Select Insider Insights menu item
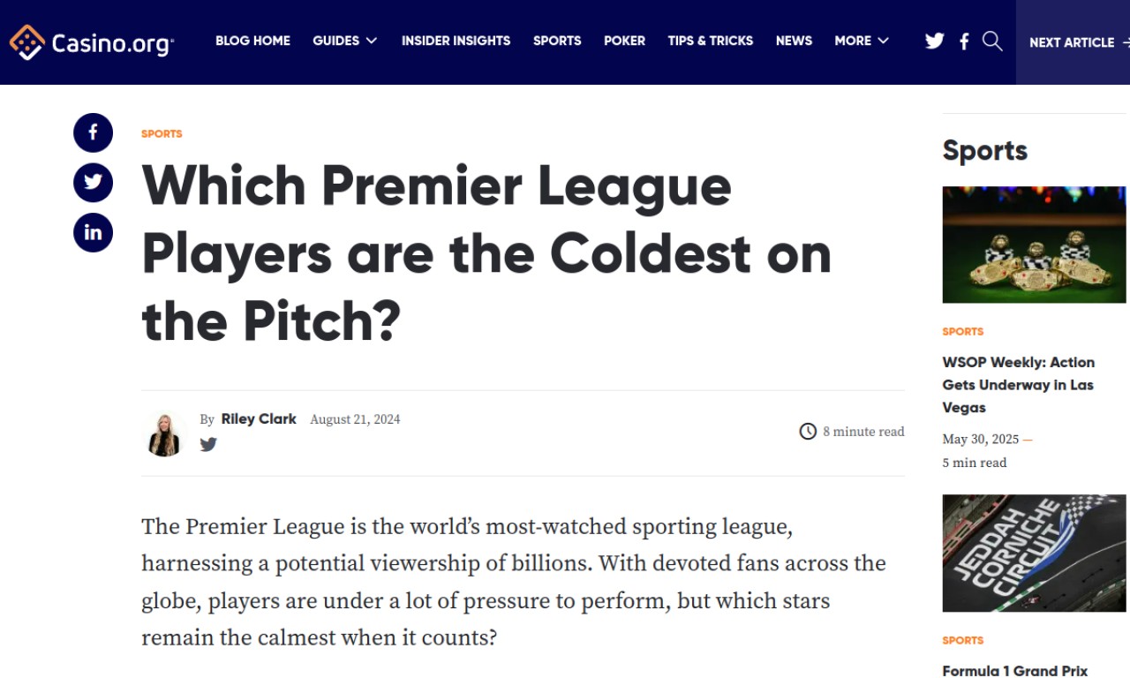1130x678 pixels. 456,41
